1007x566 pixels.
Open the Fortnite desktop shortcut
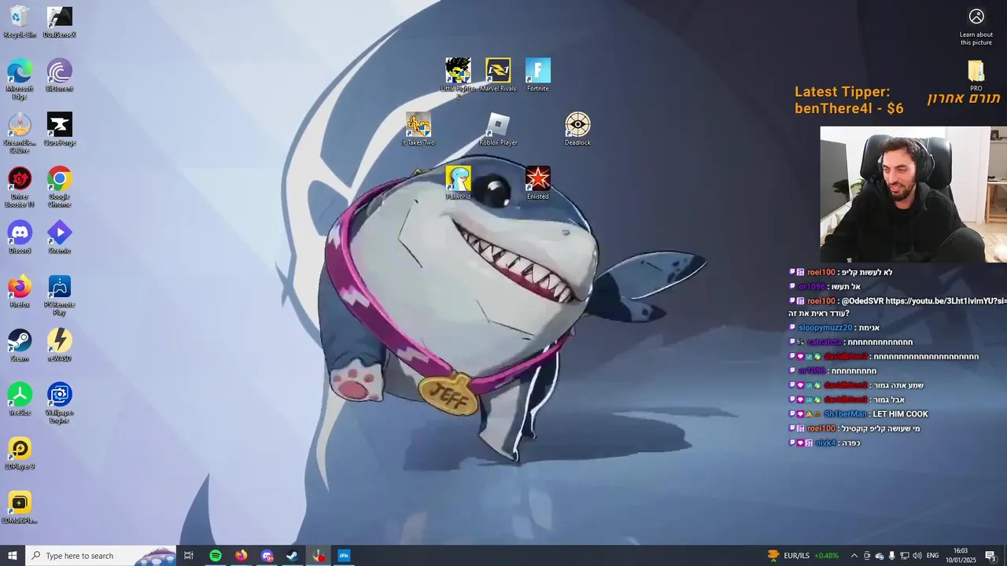538,75
